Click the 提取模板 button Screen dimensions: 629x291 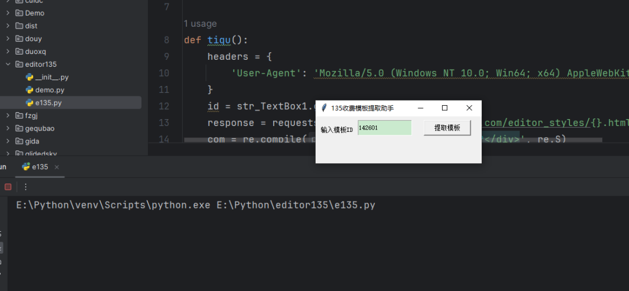pos(447,128)
